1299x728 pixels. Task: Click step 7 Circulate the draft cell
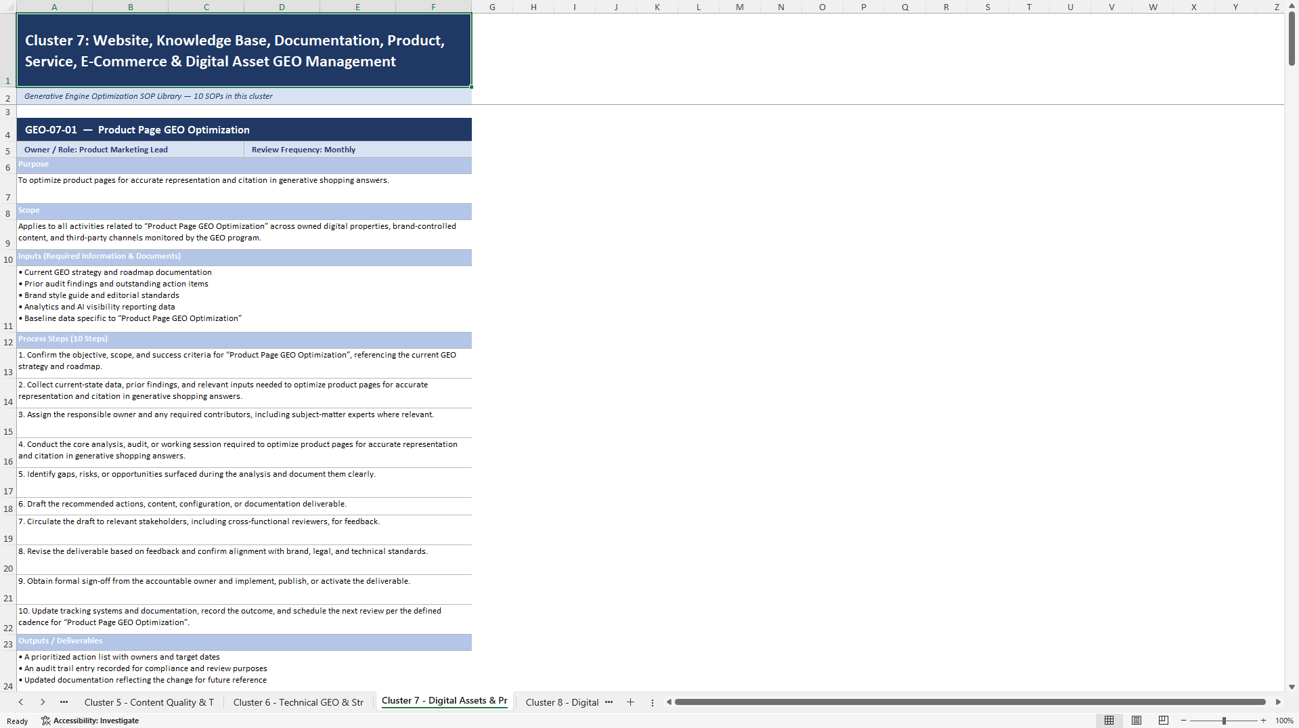coord(244,530)
